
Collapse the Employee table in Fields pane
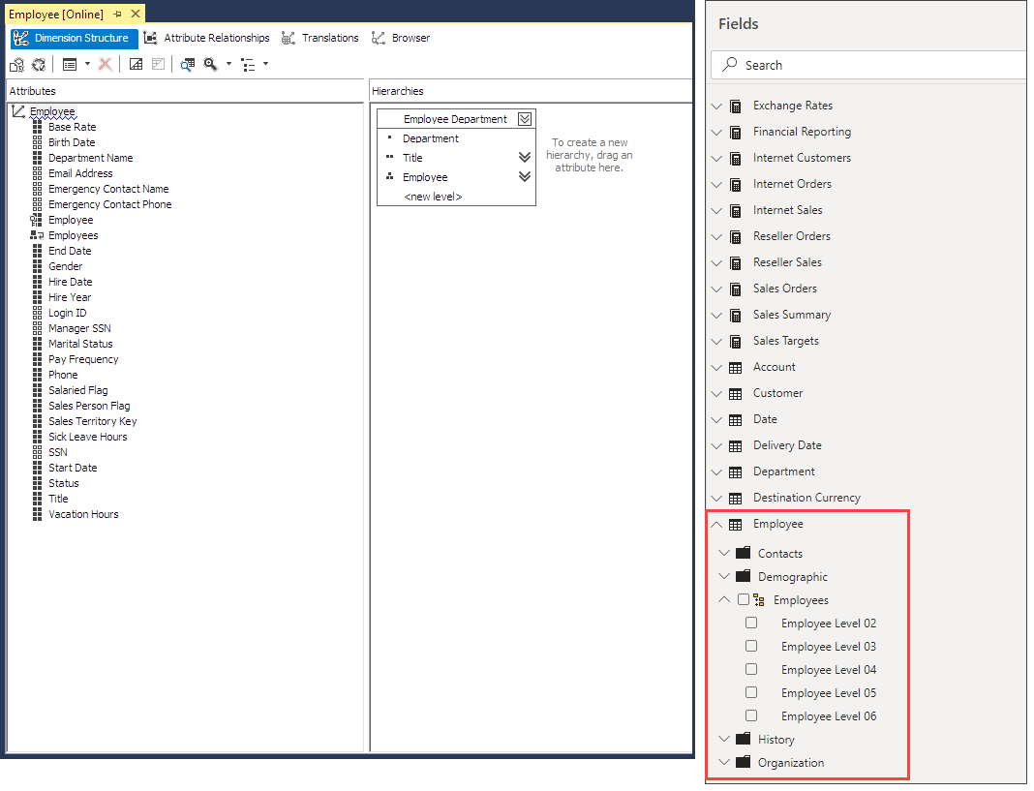point(716,523)
